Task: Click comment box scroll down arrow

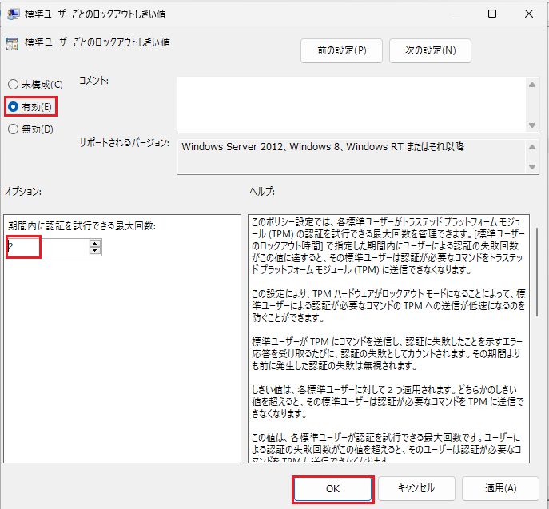Action: (532, 125)
